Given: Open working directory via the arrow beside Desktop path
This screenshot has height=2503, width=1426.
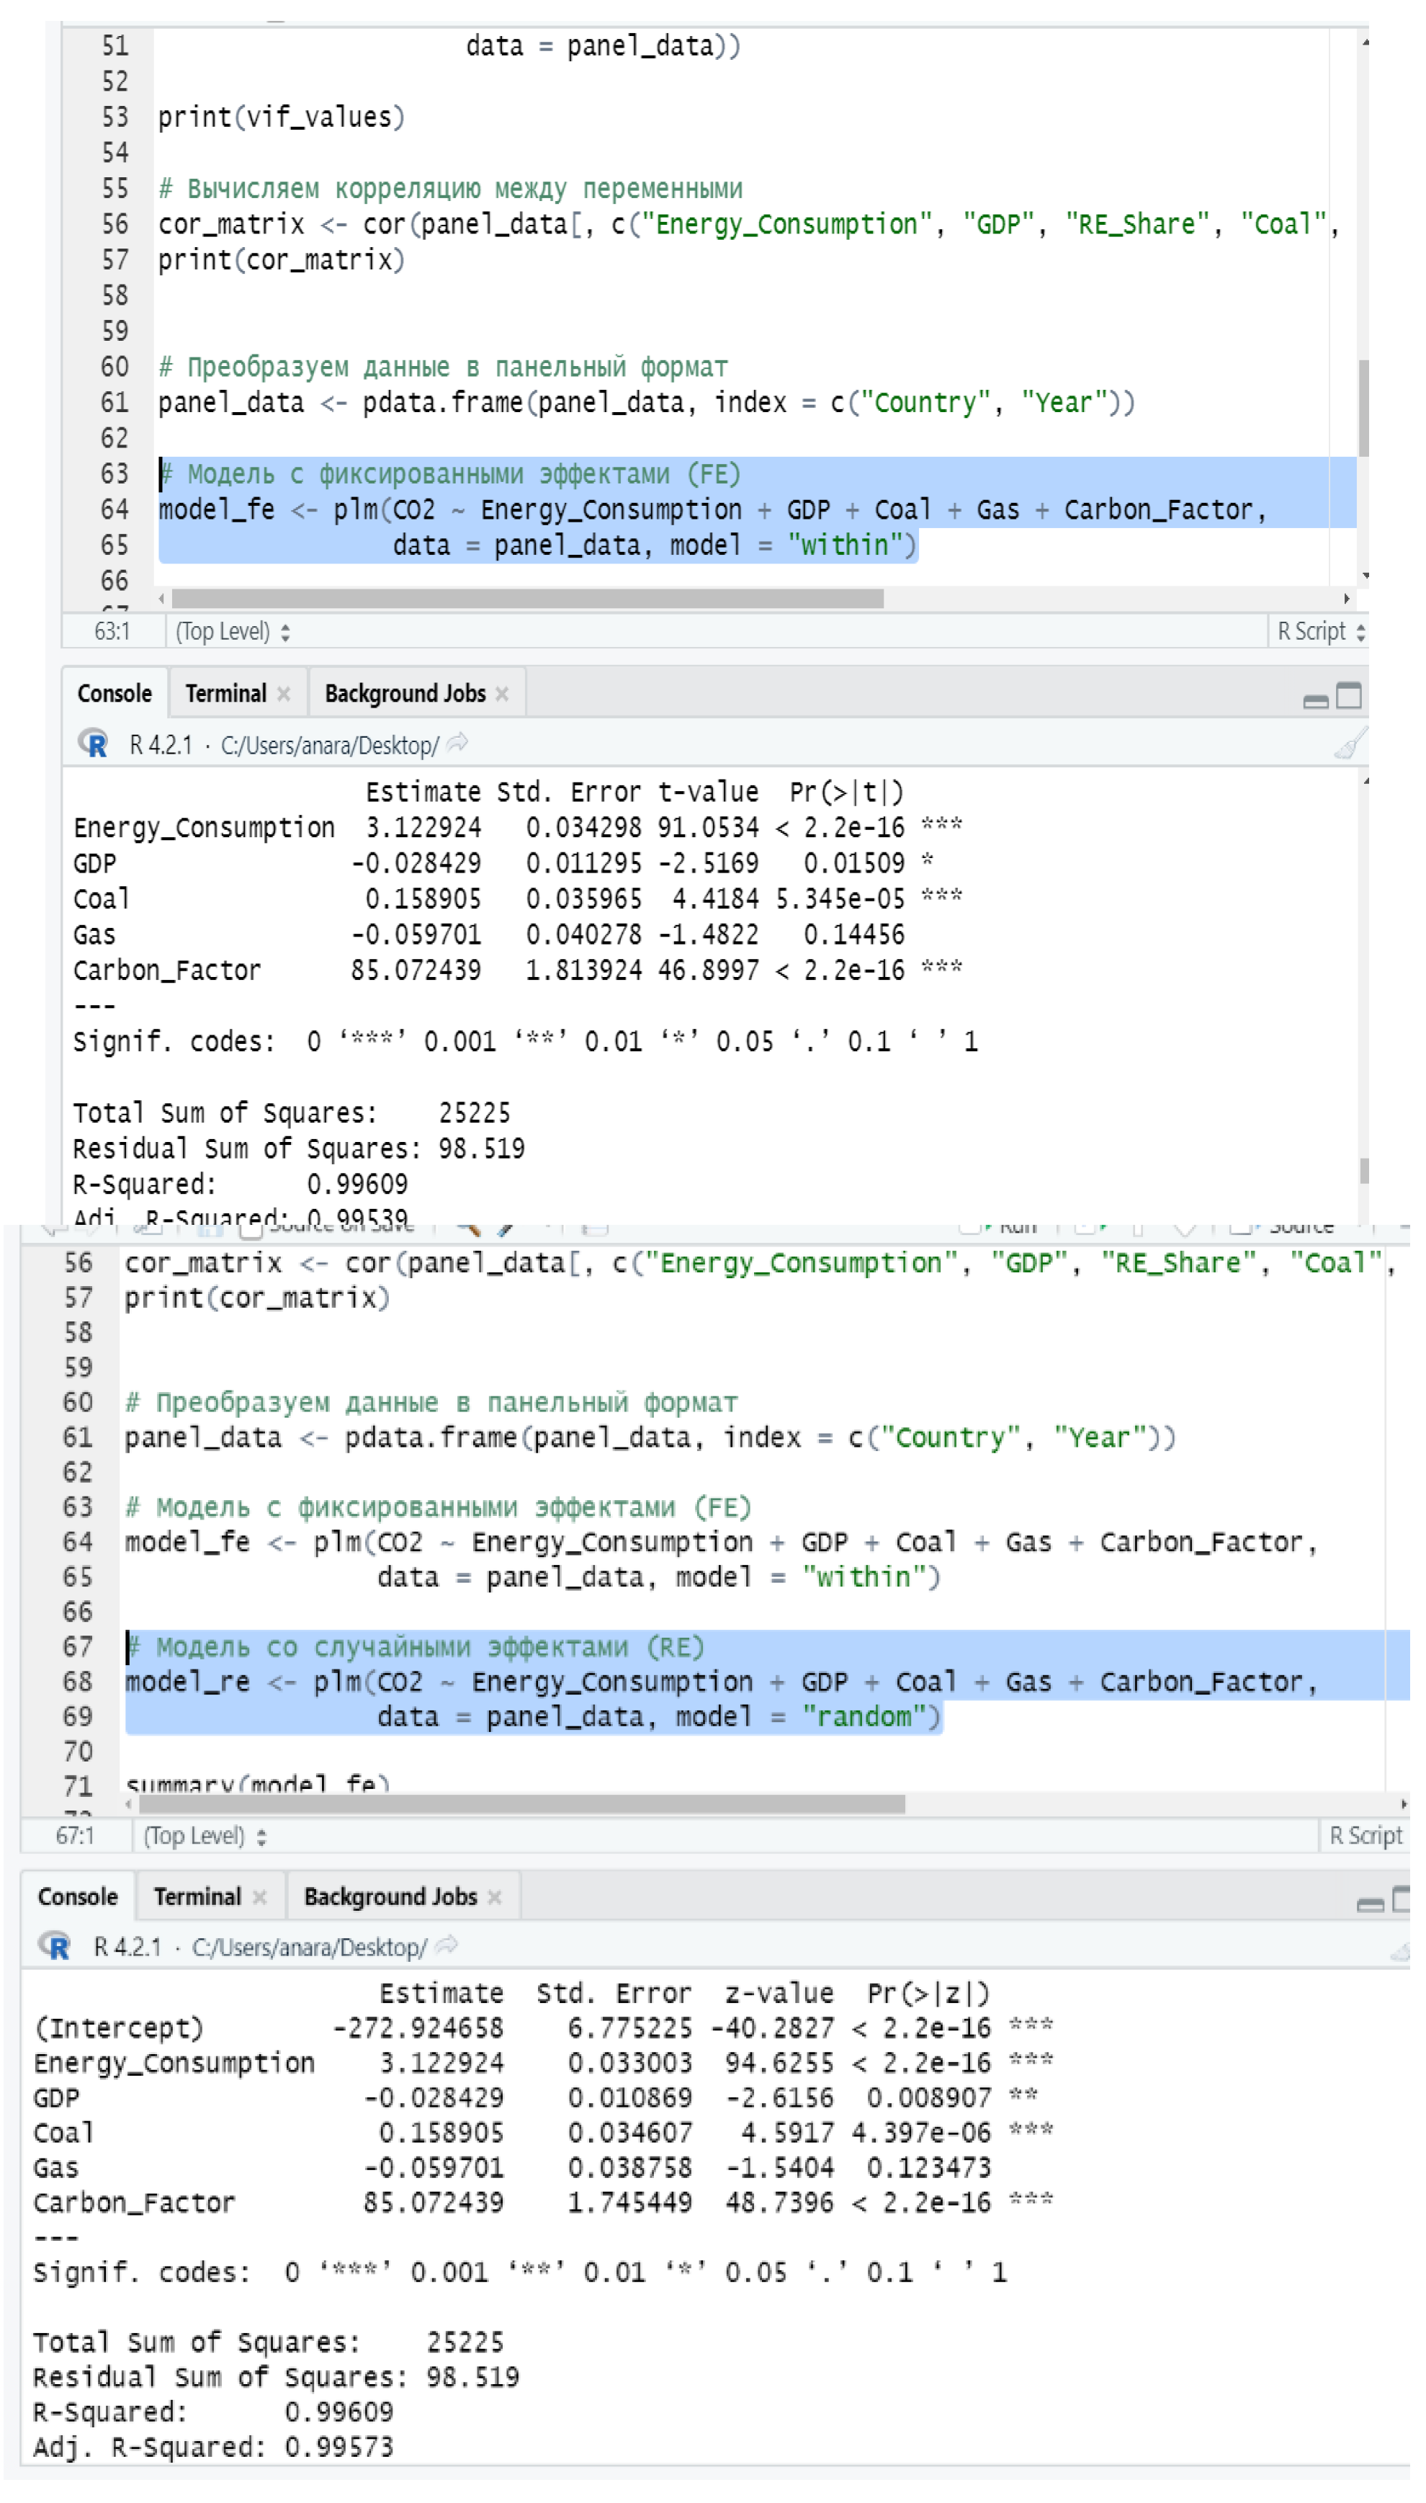Looking at the screenshot, I should [x=454, y=743].
